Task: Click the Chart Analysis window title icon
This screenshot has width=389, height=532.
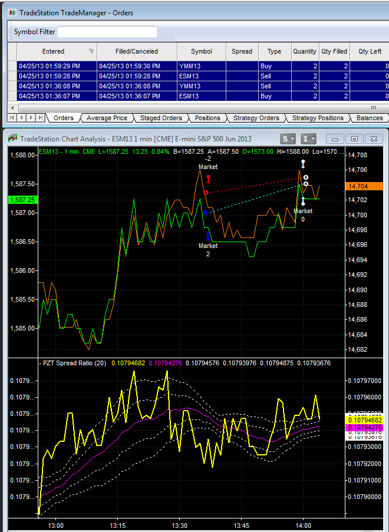Action: click(x=12, y=139)
